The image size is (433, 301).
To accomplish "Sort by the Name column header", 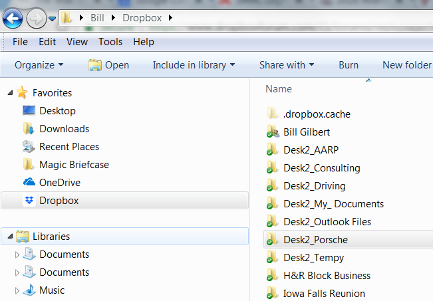I will point(279,89).
